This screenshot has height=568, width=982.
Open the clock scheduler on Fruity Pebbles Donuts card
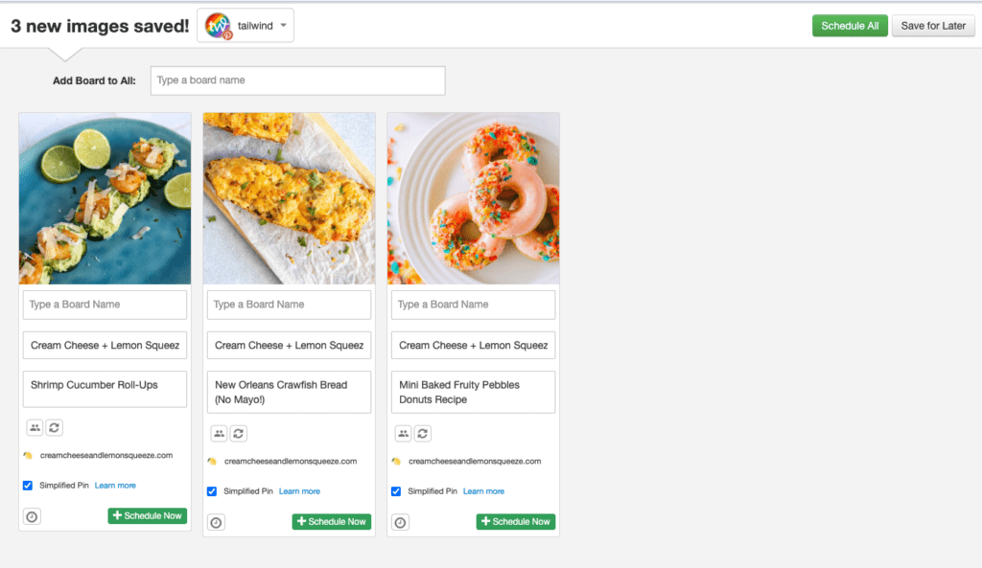click(400, 522)
